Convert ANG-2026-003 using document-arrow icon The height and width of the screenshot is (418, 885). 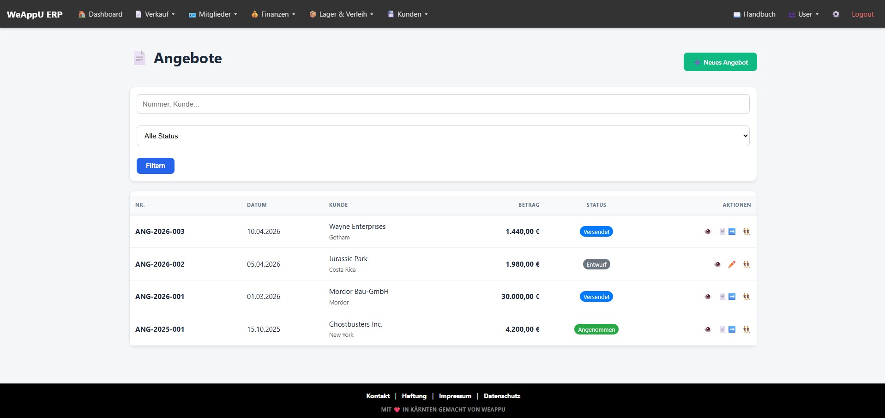pyautogui.click(x=728, y=232)
